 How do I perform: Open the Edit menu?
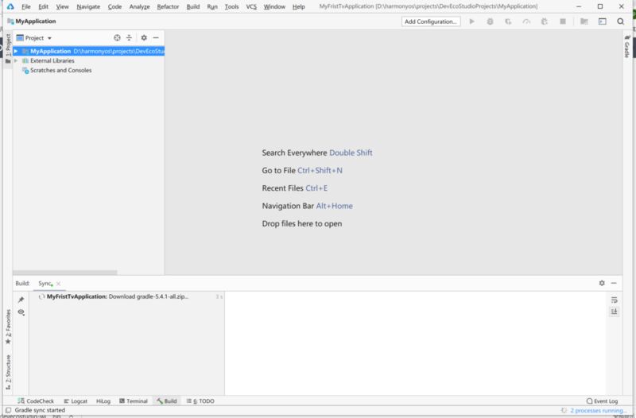pos(44,6)
